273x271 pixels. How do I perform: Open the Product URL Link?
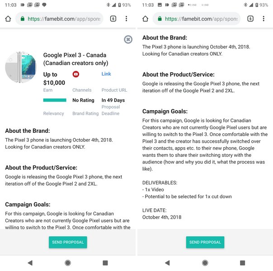click(106, 74)
